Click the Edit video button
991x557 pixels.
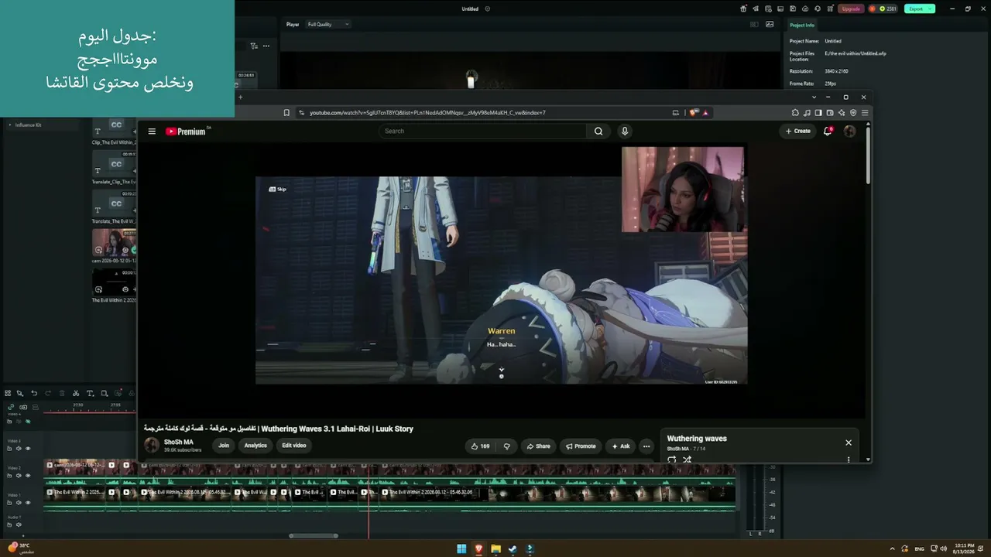click(x=294, y=446)
